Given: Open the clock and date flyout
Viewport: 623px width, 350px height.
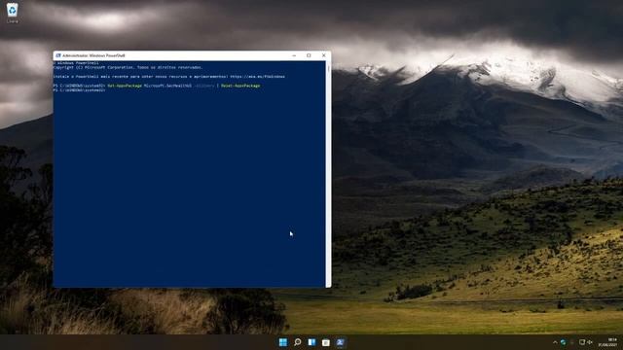Looking at the screenshot, I should pyautogui.click(x=608, y=342).
